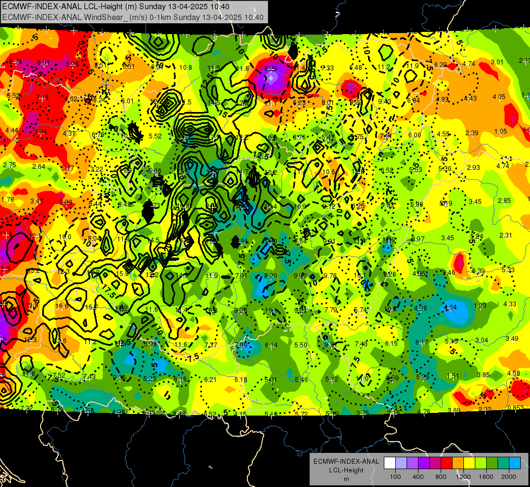The width and height of the screenshot is (530, 487).
Task: Click the wind shear value 4.95
Action: pyautogui.click(x=419, y=274)
